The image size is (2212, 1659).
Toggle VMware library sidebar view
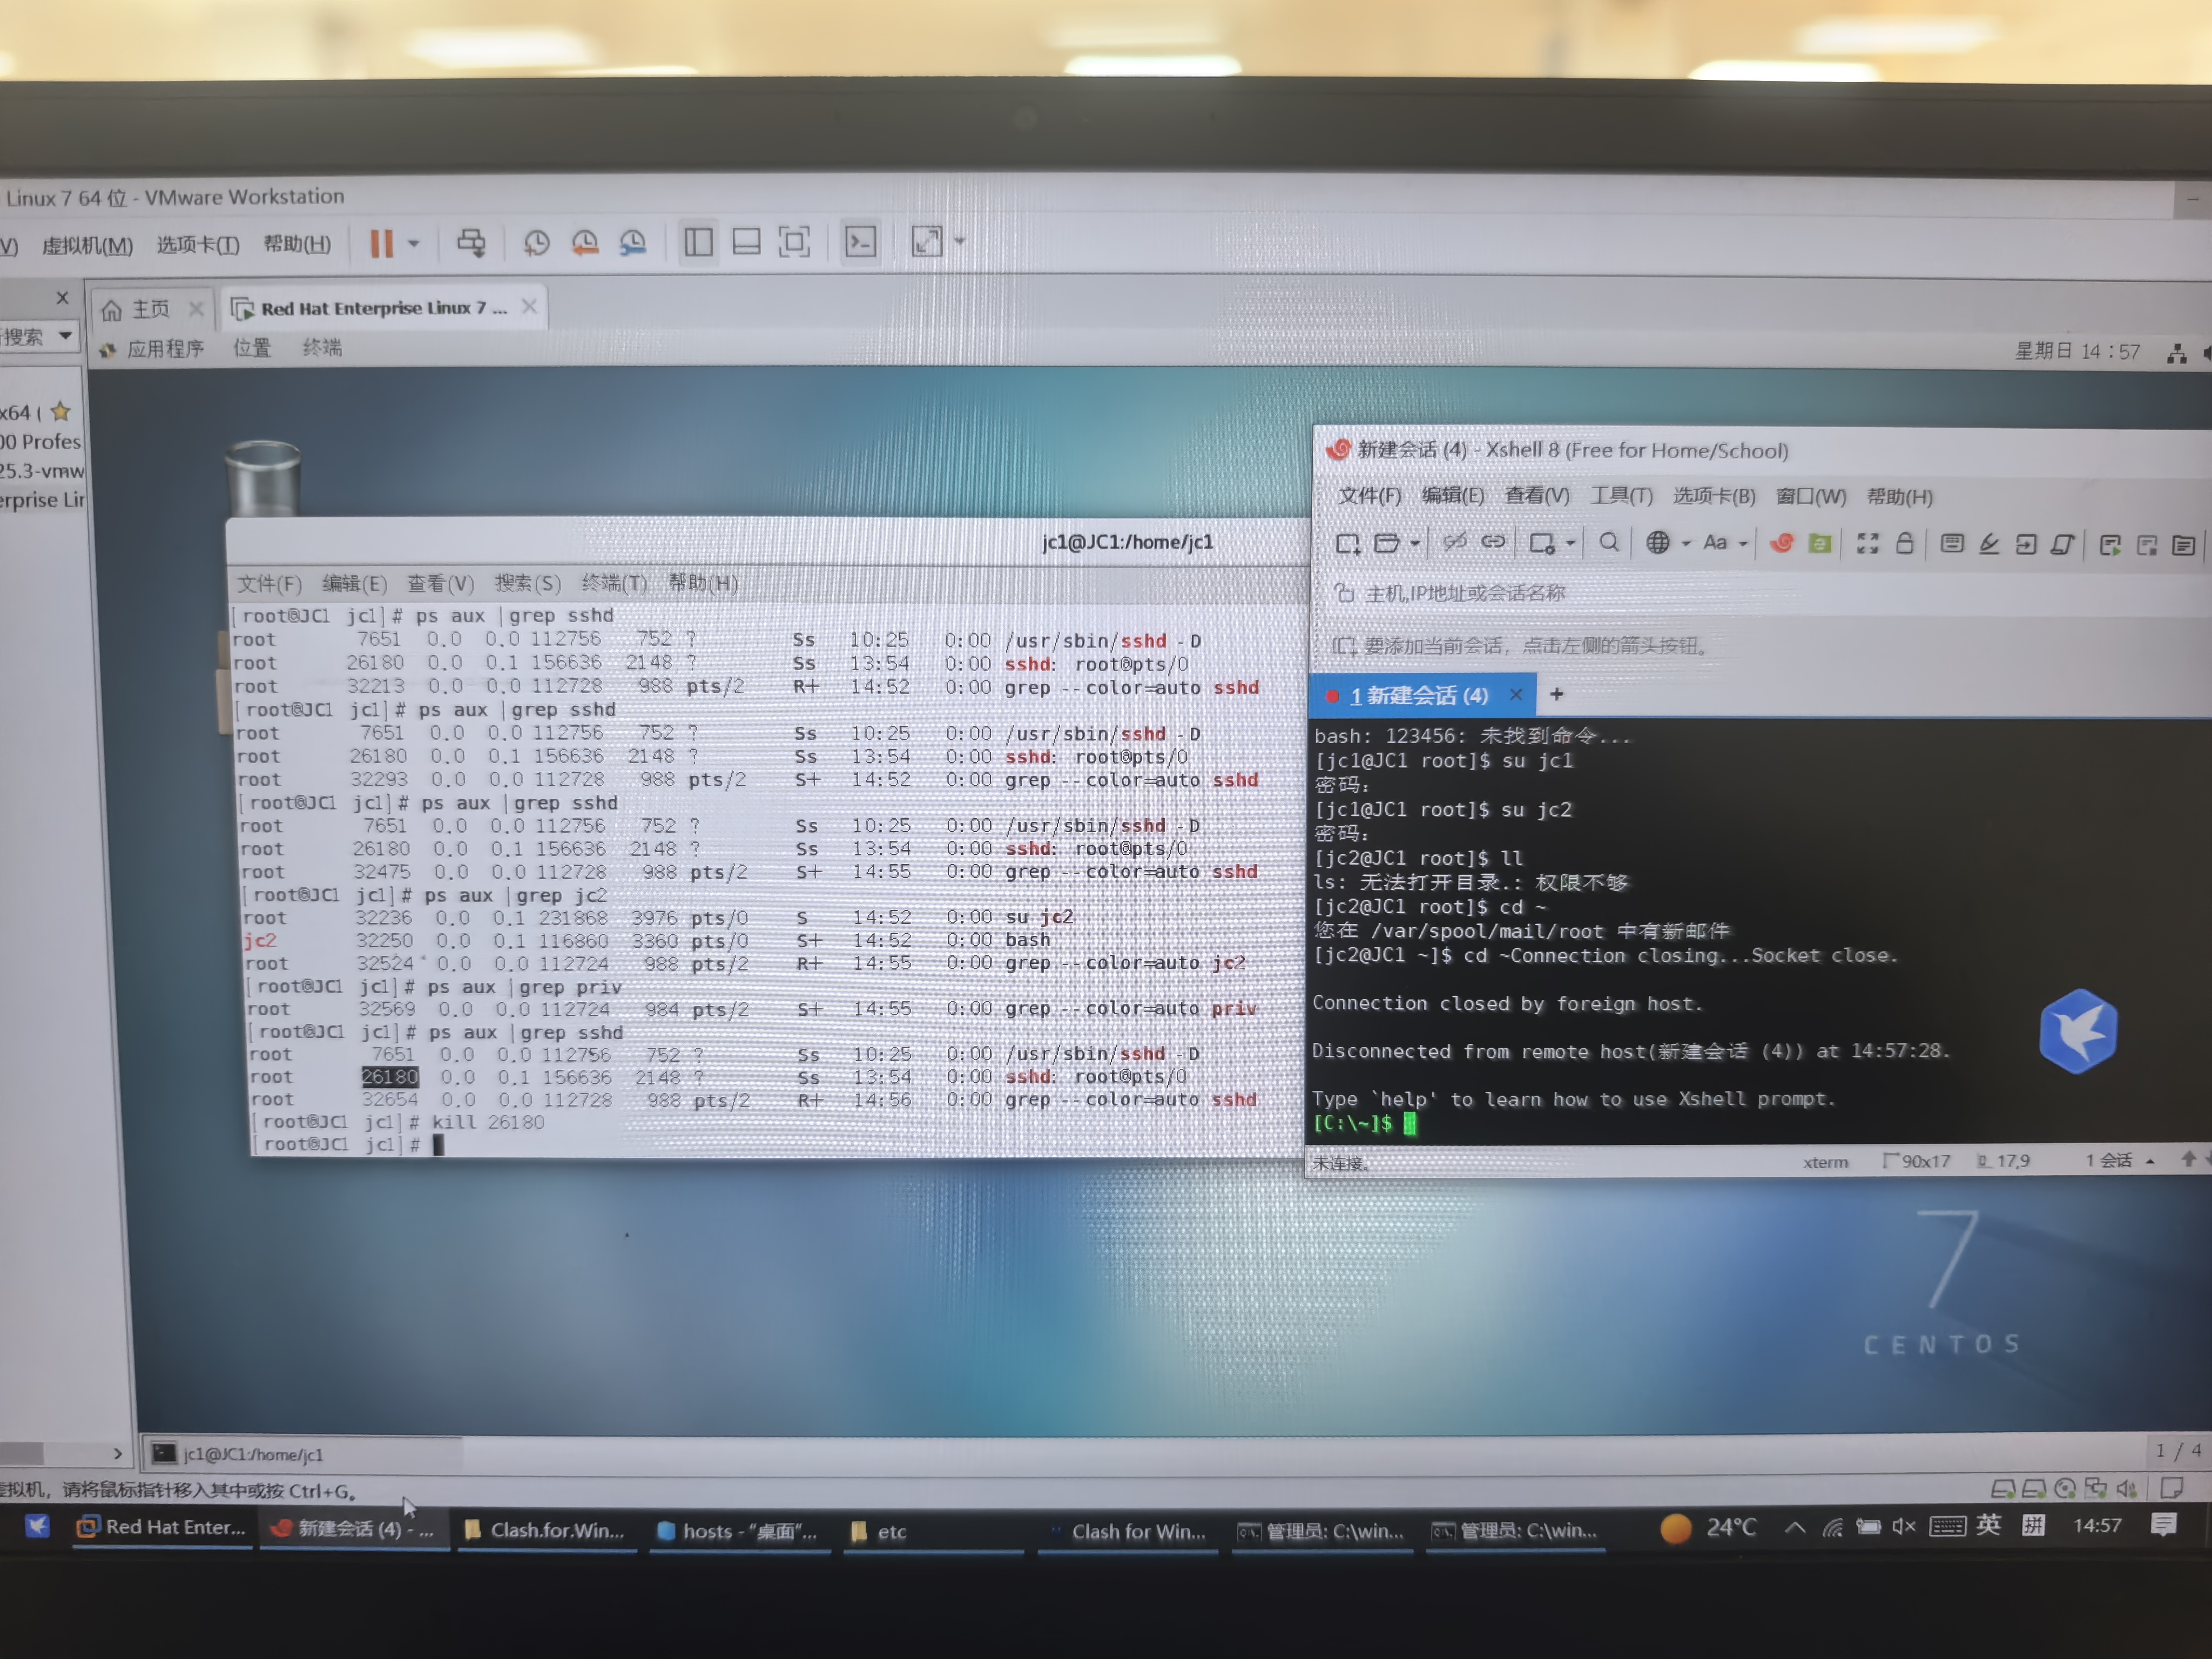click(x=698, y=242)
